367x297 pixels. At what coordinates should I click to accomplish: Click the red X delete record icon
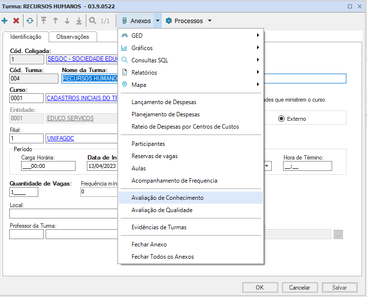[16, 21]
